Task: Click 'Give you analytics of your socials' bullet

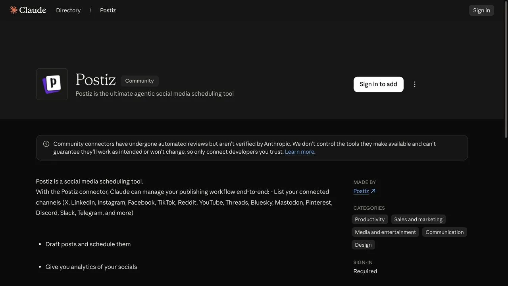Action: [x=91, y=267]
